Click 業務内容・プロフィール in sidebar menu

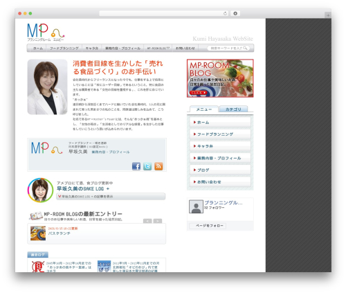coord(220,158)
